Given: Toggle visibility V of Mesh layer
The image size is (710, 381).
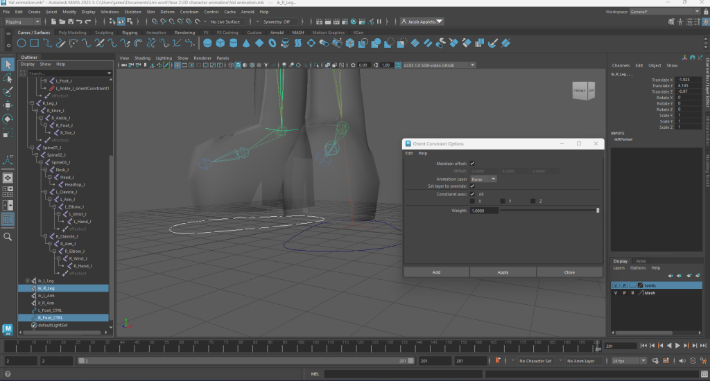Looking at the screenshot, I should 615,293.
